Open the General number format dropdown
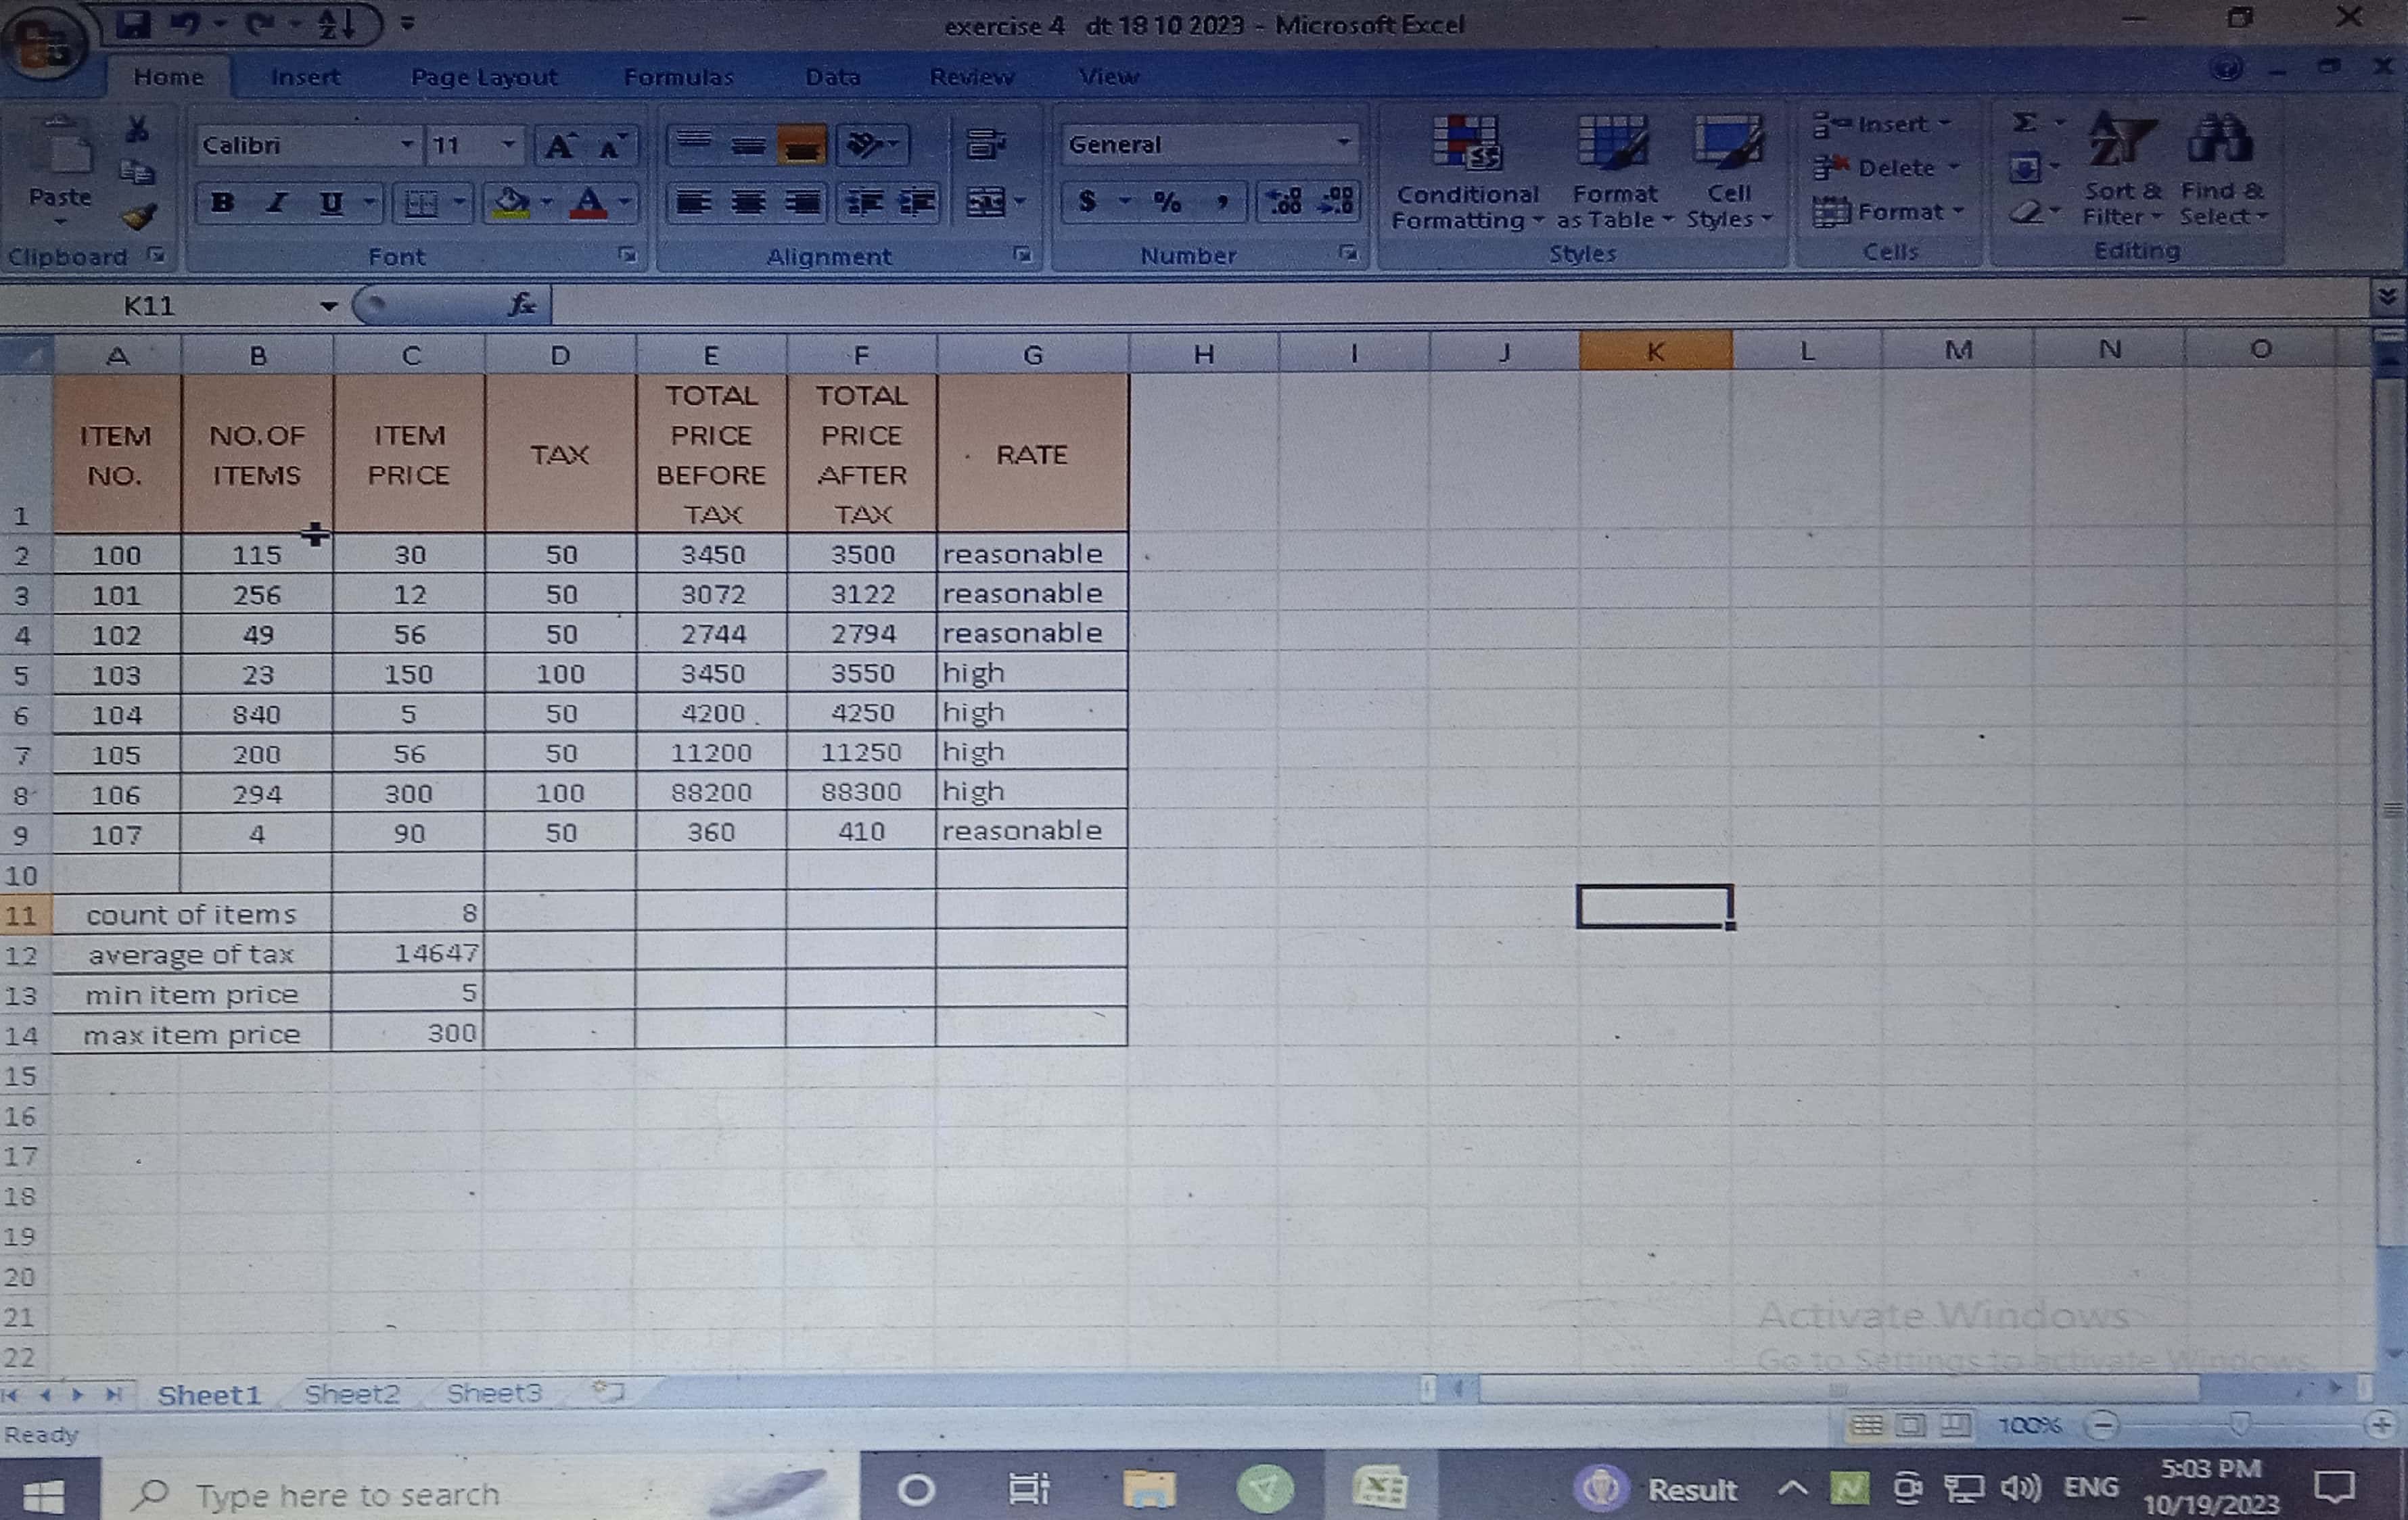Viewport: 2408px width, 1520px height. click(x=1343, y=144)
